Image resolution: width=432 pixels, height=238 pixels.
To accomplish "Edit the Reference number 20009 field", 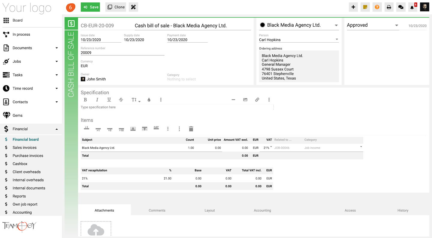I will (x=122, y=53).
